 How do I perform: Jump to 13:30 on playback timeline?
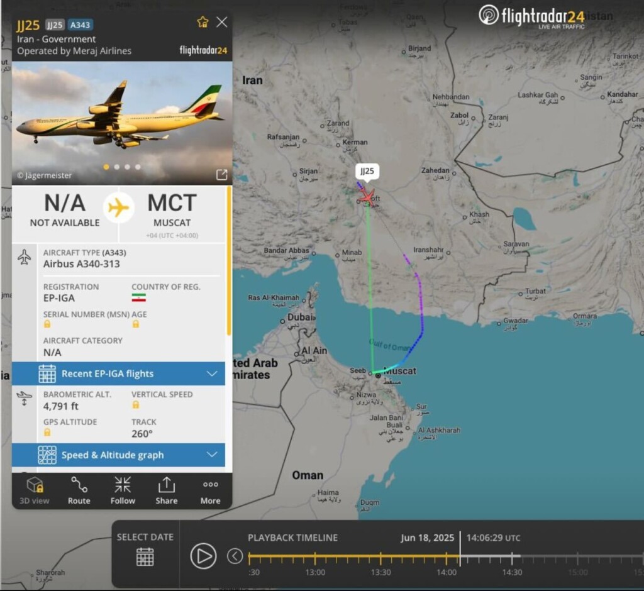(x=380, y=557)
